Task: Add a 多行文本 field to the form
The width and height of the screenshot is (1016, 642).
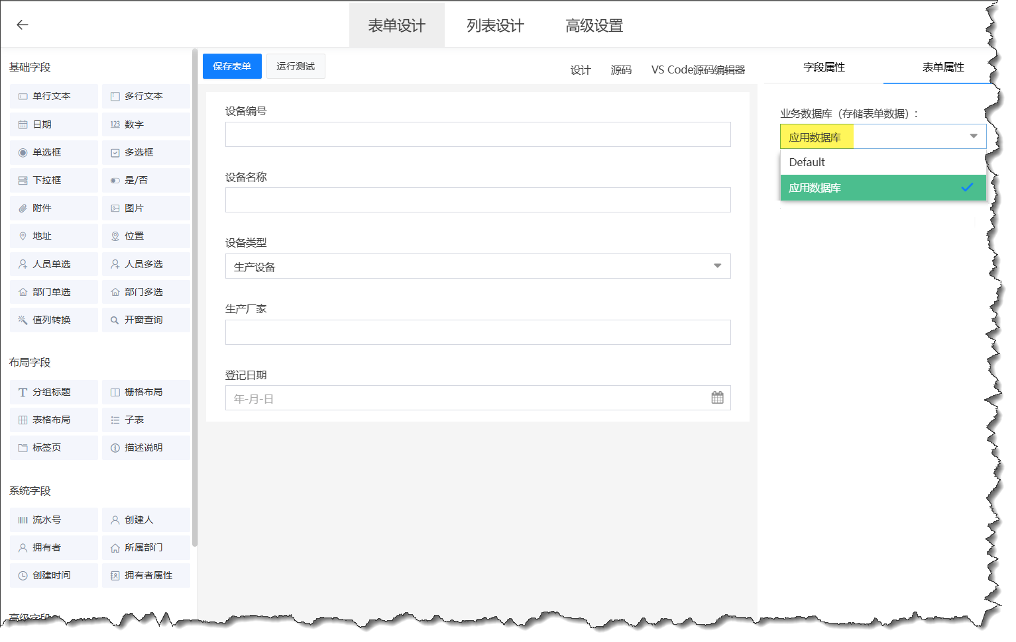Action: pos(145,96)
